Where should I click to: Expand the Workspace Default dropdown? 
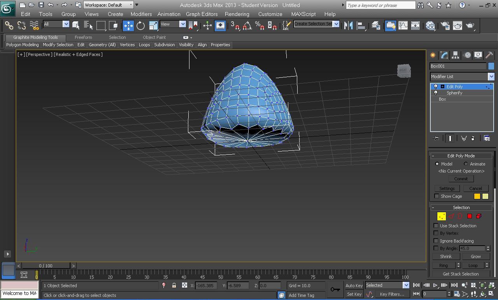131,5
